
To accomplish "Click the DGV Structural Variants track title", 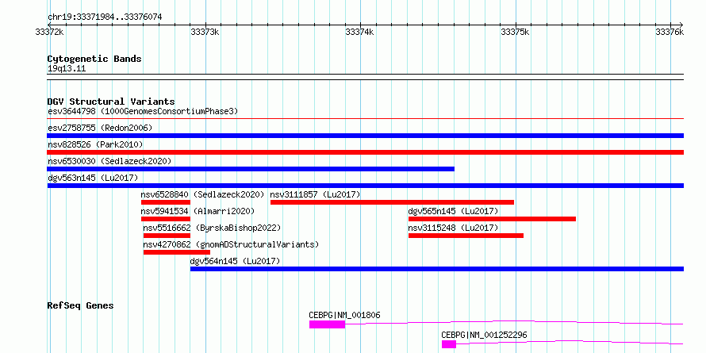I will coord(111,102).
